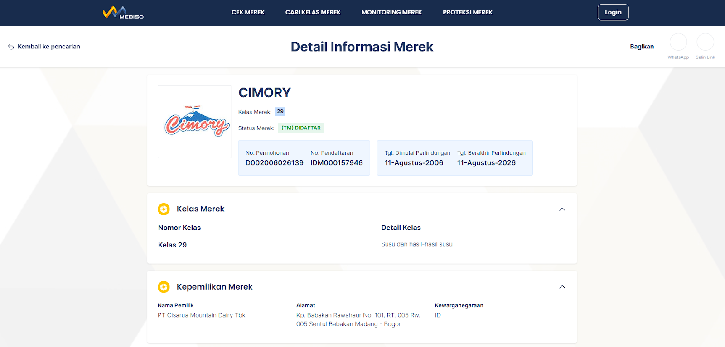Viewport: 725px width, 347px height.
Task: Click the CIMORY brand name heading
Action: pyautogui.click(x=265, y=93)
